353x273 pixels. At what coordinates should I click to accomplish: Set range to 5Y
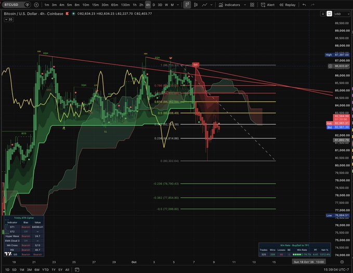tap(60, 270)
